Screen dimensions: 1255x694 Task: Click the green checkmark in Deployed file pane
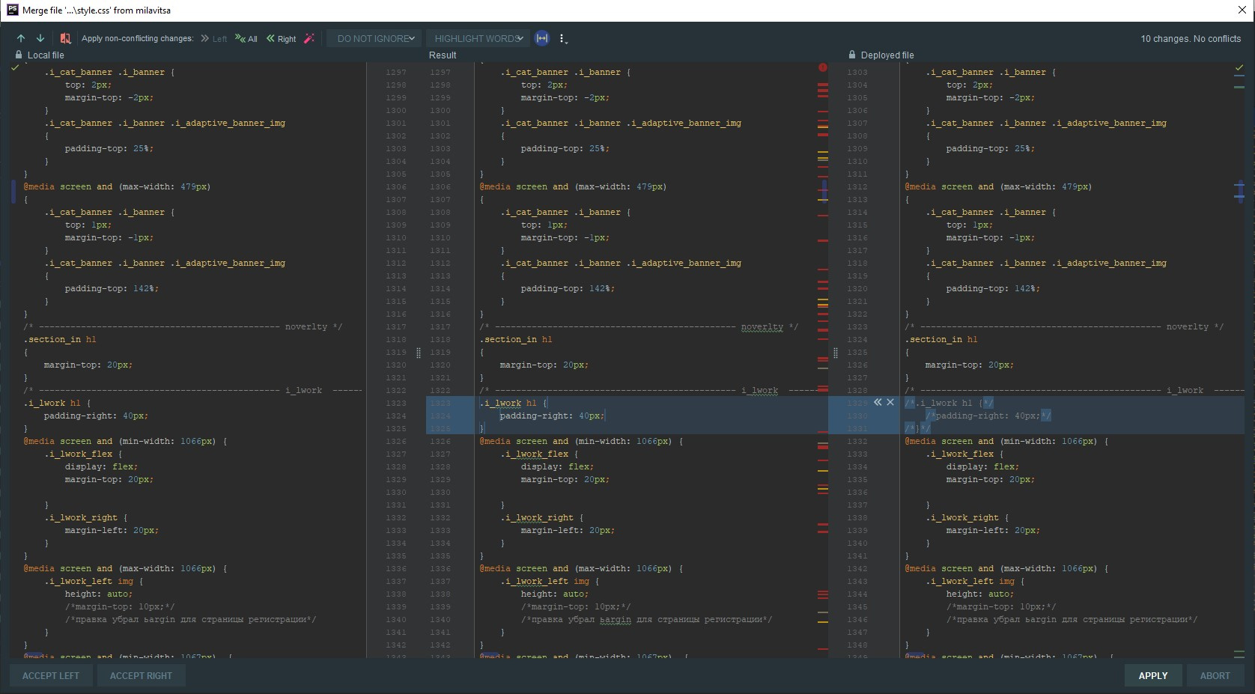(1239, 67)
